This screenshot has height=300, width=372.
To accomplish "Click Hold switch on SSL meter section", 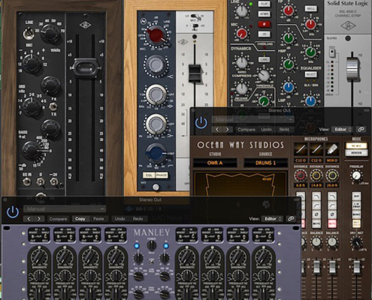I will 332,52.
